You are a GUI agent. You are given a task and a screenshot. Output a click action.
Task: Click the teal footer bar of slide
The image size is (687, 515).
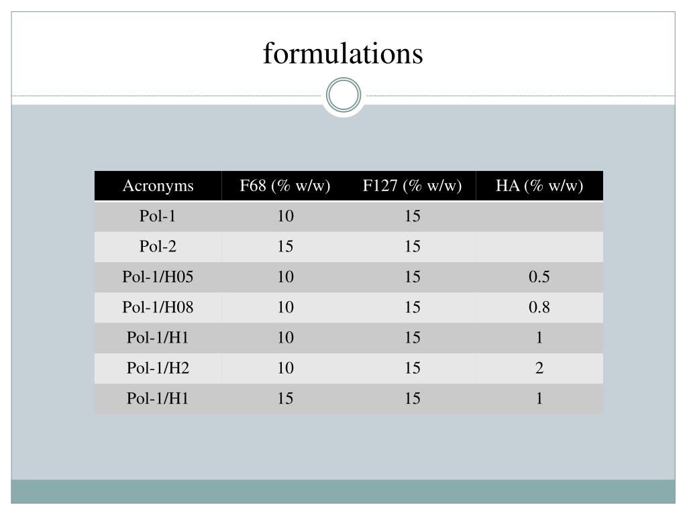(x=343, y=492)
